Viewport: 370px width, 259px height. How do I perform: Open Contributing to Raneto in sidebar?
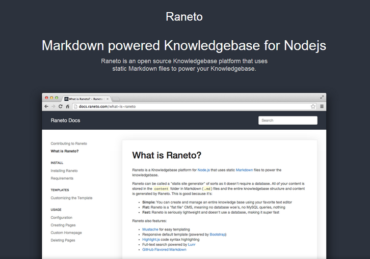(69, 143)
